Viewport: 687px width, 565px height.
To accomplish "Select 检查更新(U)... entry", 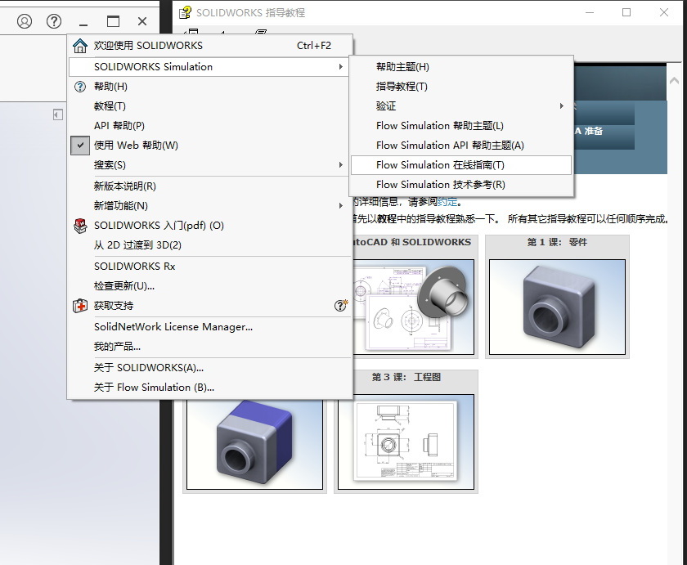I will (210, 286).
